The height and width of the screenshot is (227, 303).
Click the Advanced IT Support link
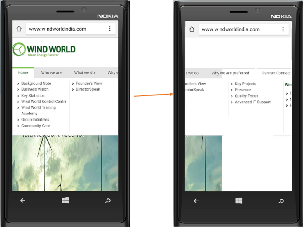252,102
